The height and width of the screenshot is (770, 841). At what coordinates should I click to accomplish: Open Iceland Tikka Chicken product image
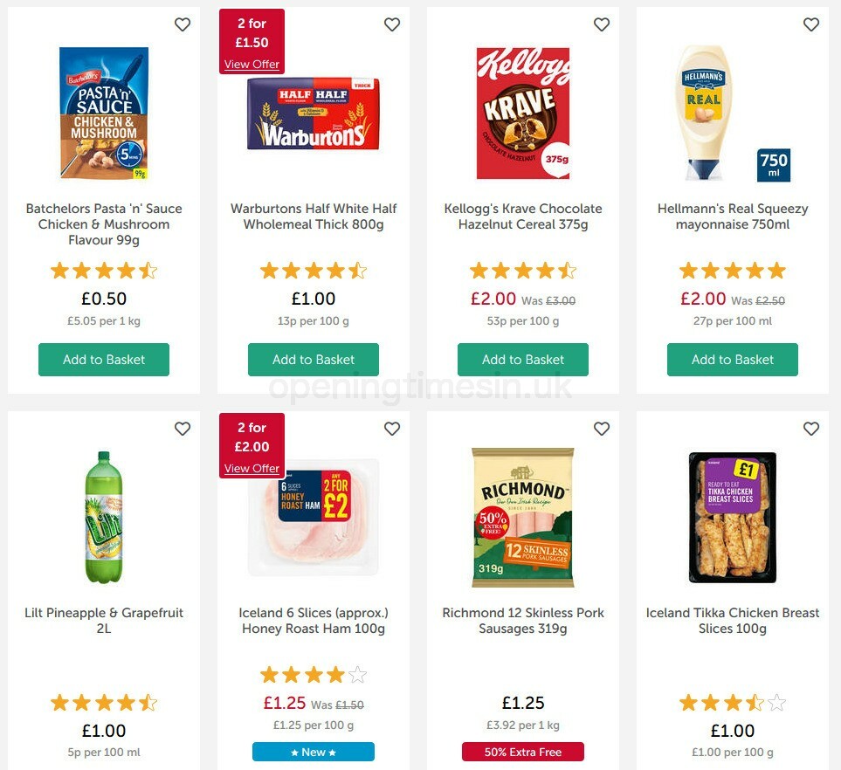pyautogui.click(x=733, y=517)
